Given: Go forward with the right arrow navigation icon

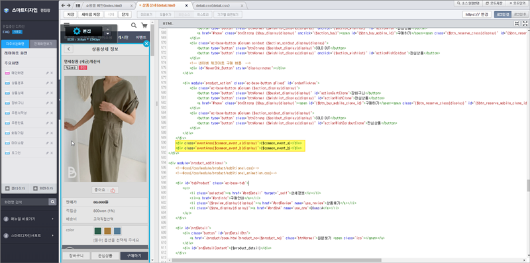Looking at the screenshot, I should (69, 5).
